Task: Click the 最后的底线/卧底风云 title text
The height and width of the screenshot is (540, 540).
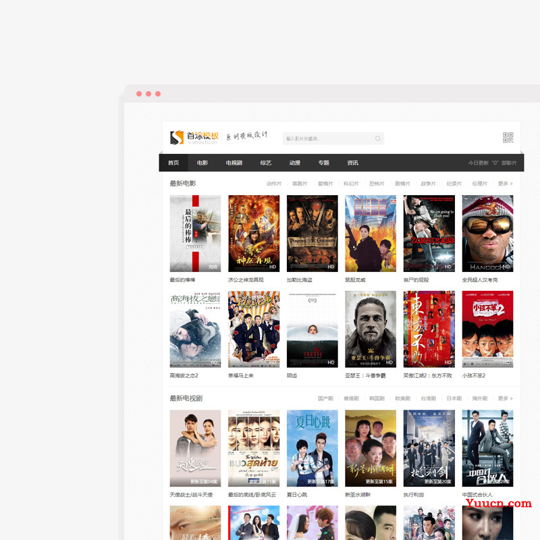Action: coord(252,495)
